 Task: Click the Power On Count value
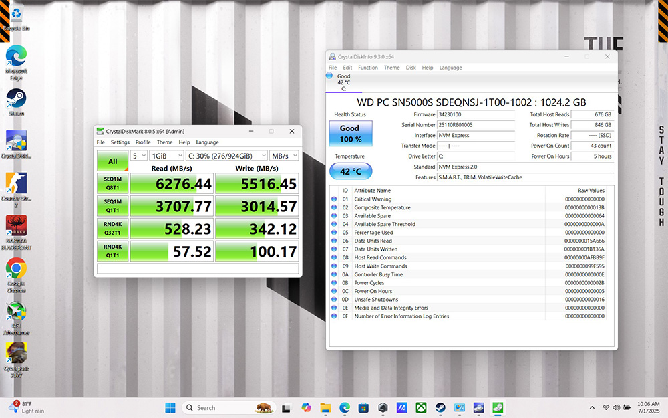[592, 146]
